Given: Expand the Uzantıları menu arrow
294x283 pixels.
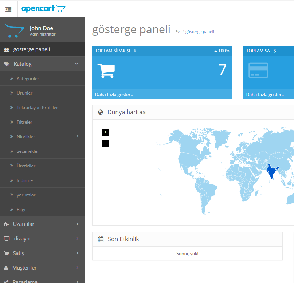Looking at the screenshot, I should point(77,224).
